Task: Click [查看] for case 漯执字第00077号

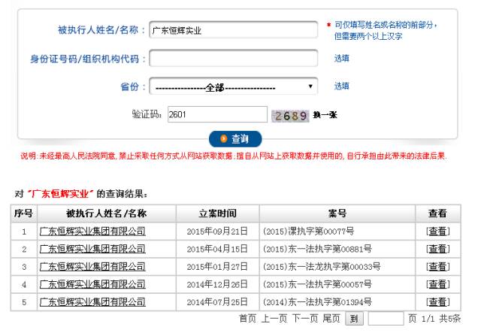Action: (437, 231)
